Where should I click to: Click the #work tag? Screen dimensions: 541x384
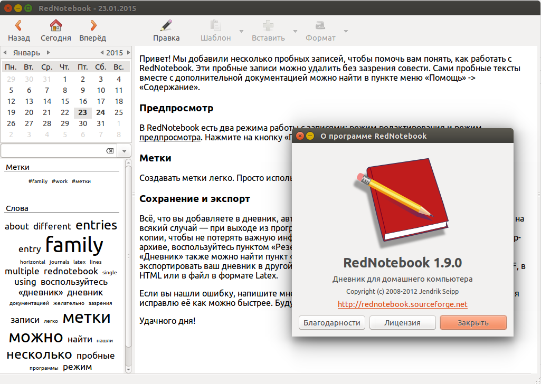[60, 181]
